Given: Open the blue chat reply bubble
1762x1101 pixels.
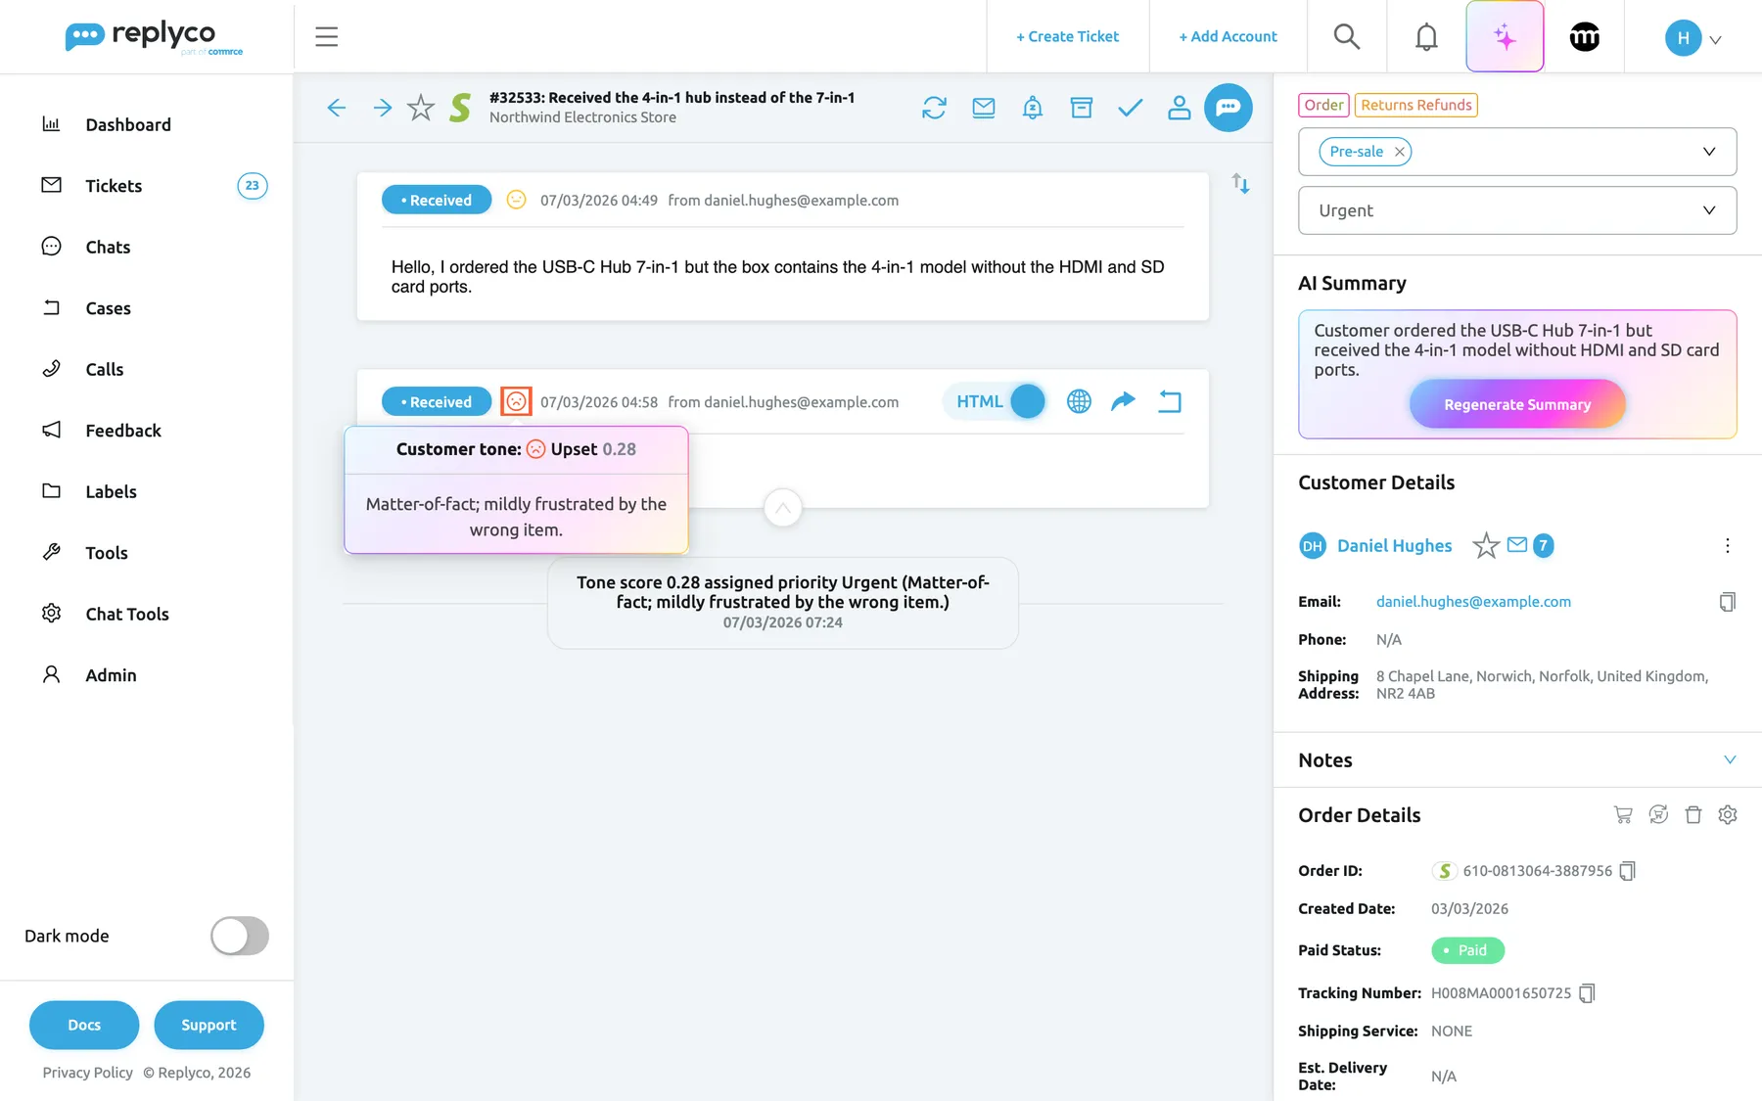Looking at the screenshot, I should click(1229, 108).
